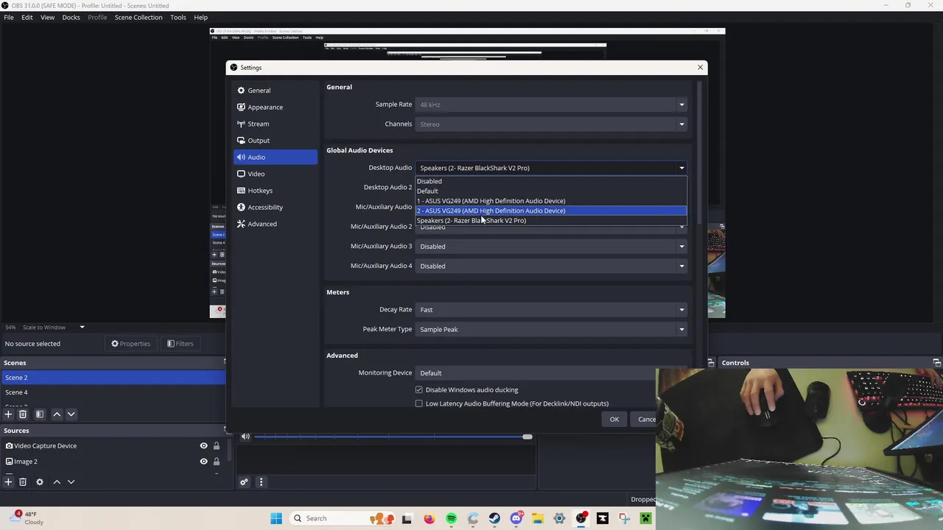The width and height of the screenshot is (943, 530).
Task: Open Advanced settings tab
Action: tap(276, 224)
